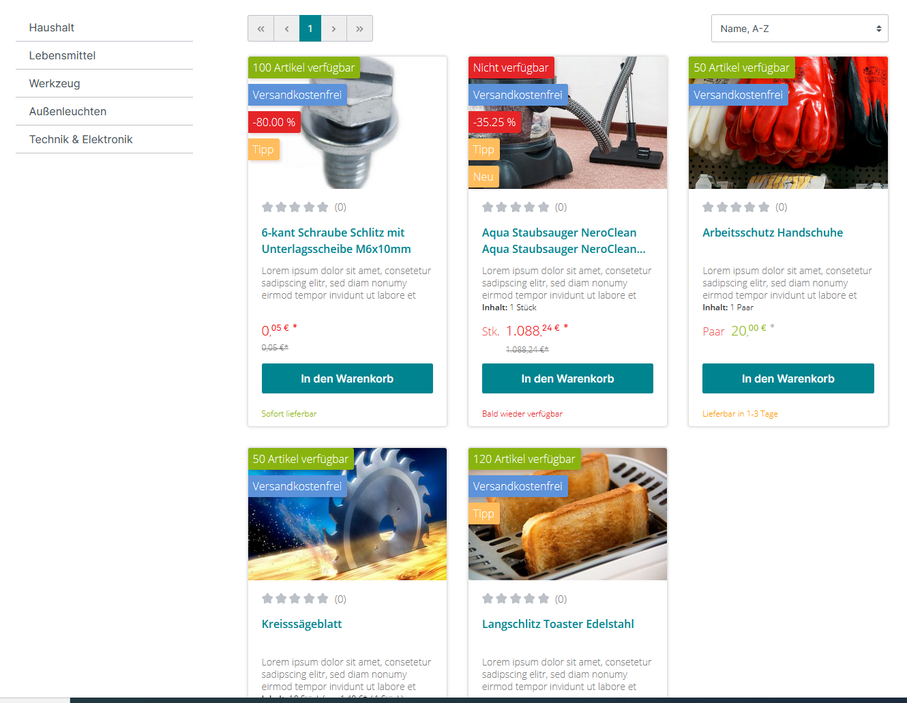This screenshot has width=907, height=703.
Task: Open the Name, A-Z sorting dropdown
Action: [799, 29]
